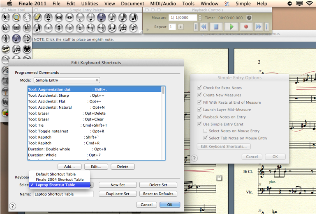Select the Hand Grabber tool
The height and width of the screenshot is (214, 317).
[27, 17]
